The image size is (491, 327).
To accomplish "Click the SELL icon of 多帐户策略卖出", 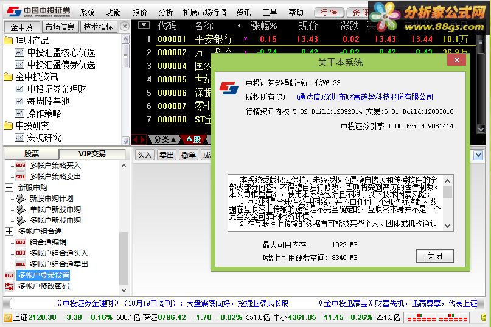I will [21, 177].
